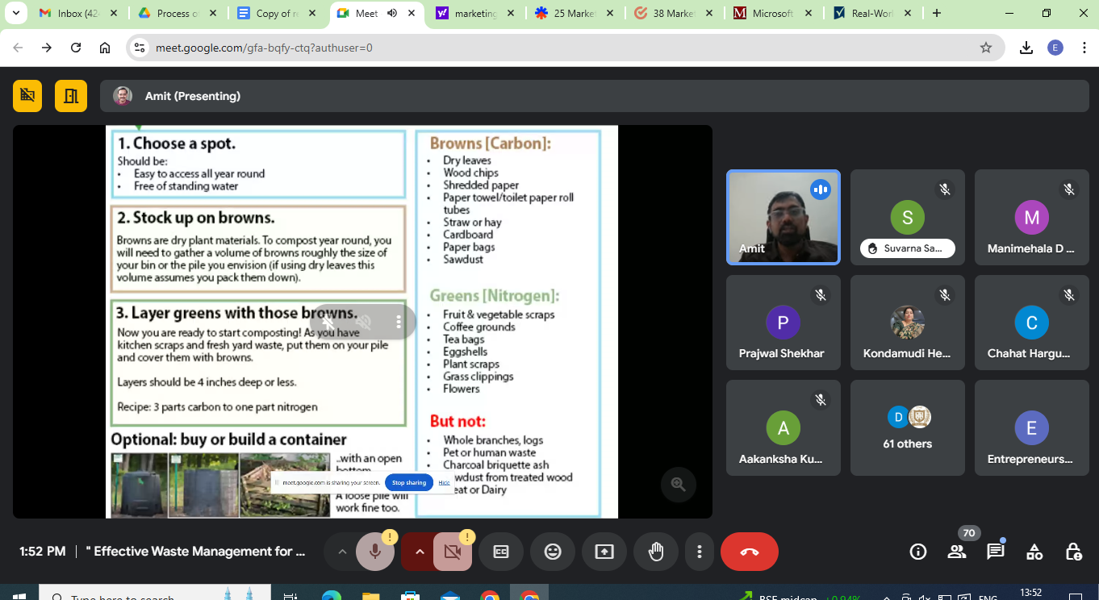Screen dimensions: 1099x600
Task: Leave the call with the red button
Action: click(x=749, y=552)
